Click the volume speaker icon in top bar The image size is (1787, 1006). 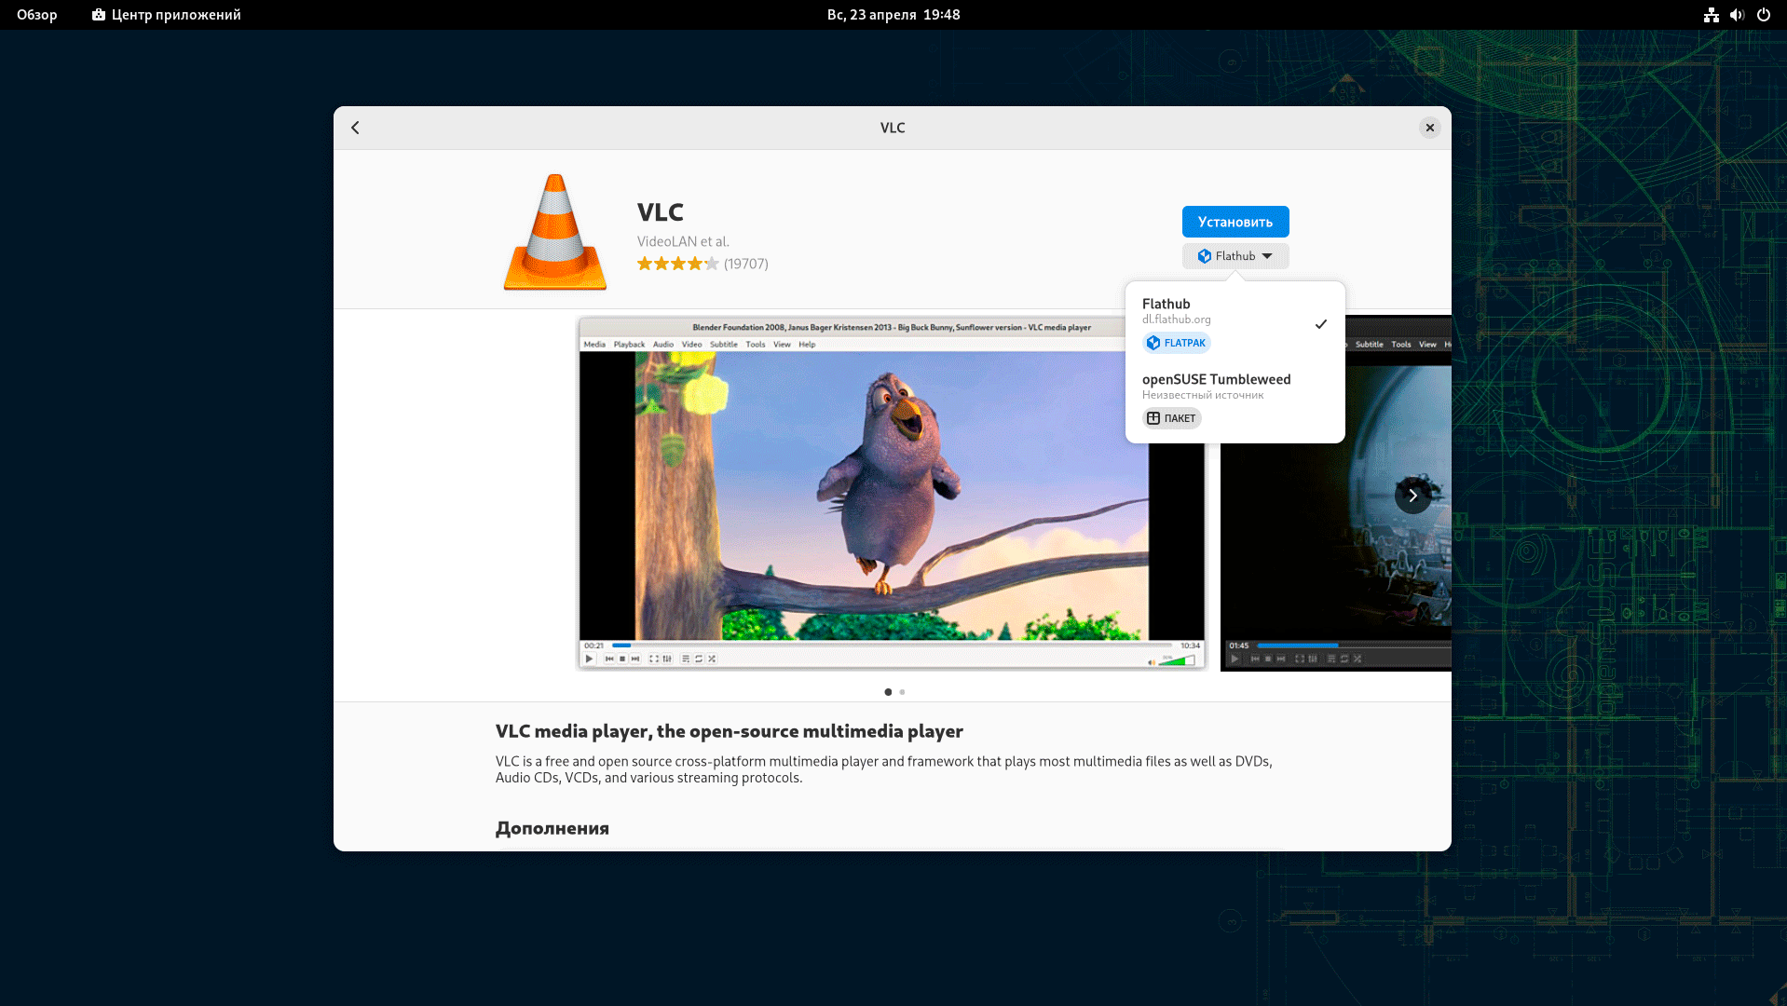coord(1737,15)
